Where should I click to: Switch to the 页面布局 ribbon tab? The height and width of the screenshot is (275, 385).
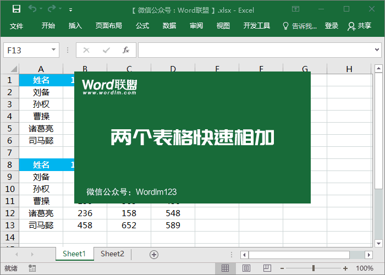pyautogui.click(x=109, y=25)
